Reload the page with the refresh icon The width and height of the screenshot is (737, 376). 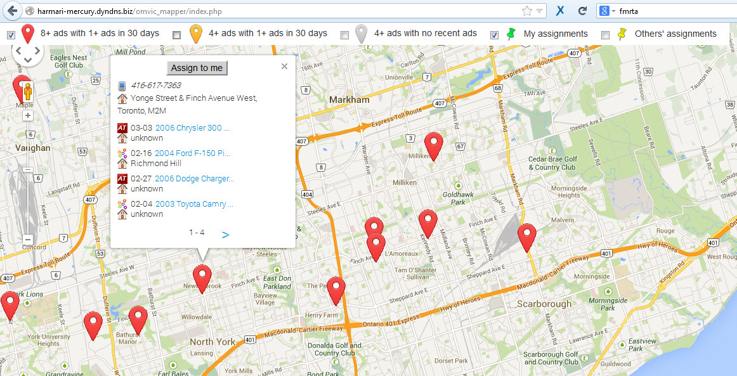coord(582,11)
